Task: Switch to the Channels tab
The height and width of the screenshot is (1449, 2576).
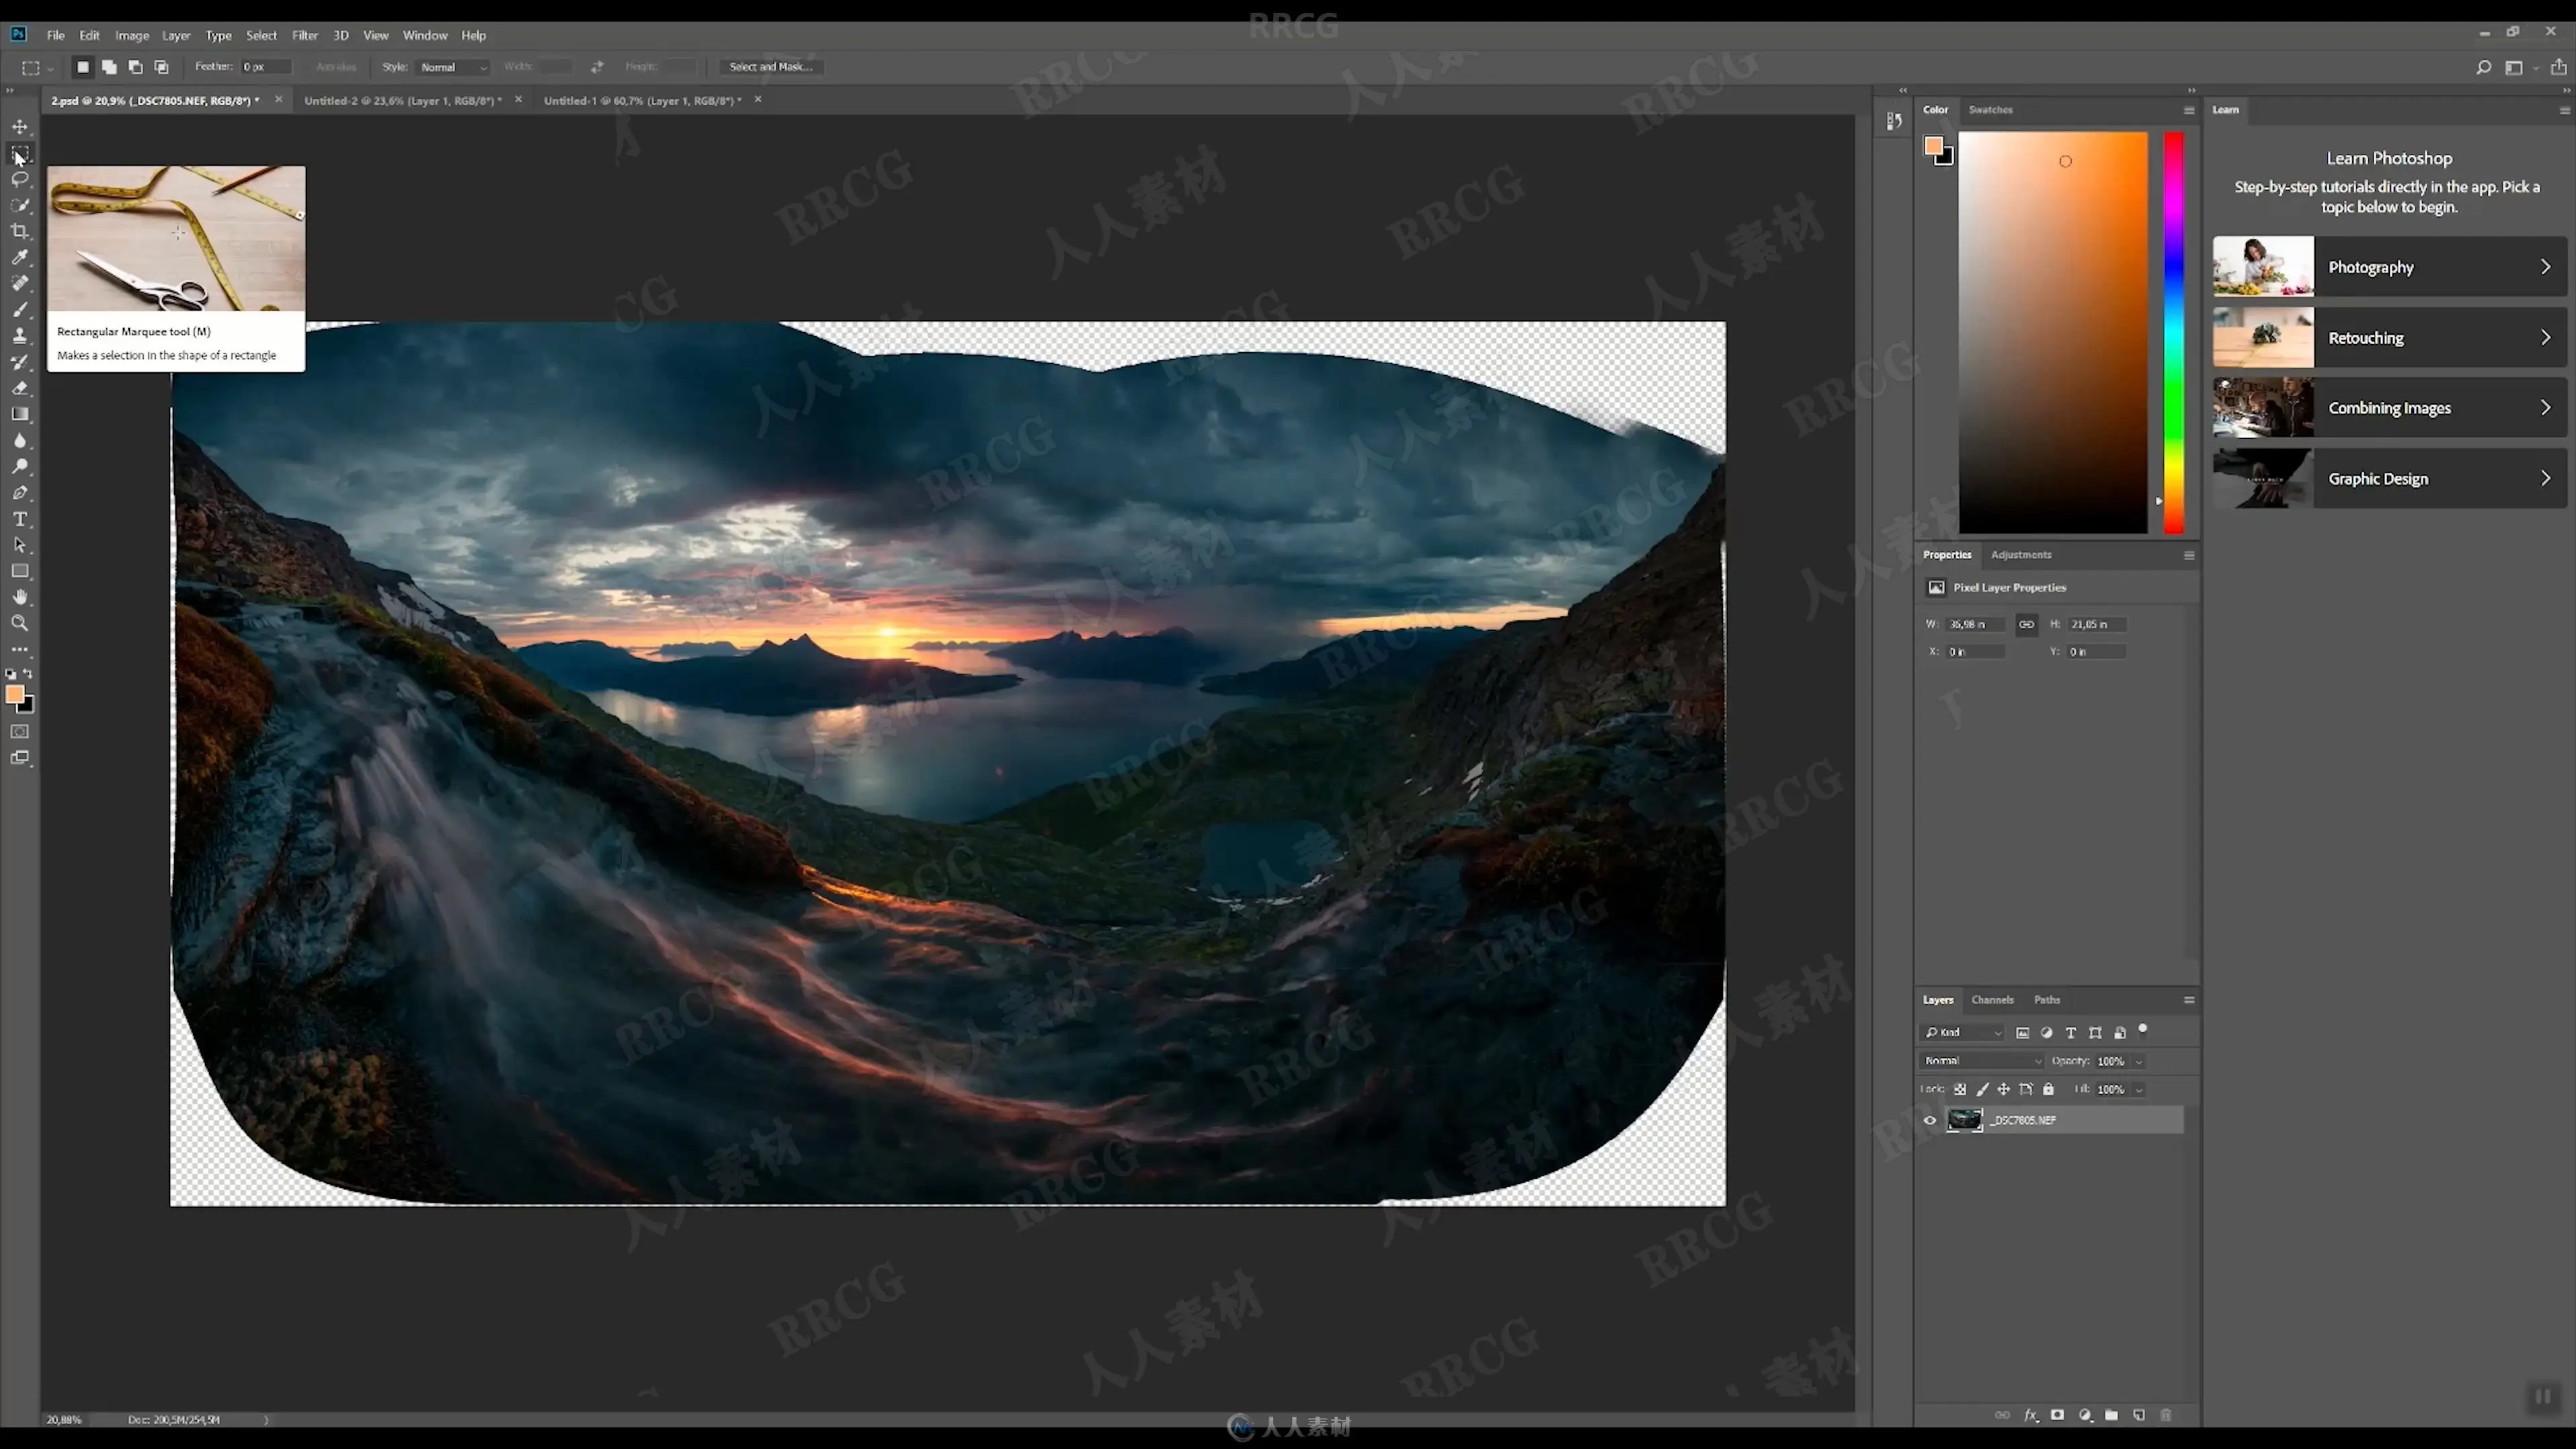Action: point(1992,1000)
